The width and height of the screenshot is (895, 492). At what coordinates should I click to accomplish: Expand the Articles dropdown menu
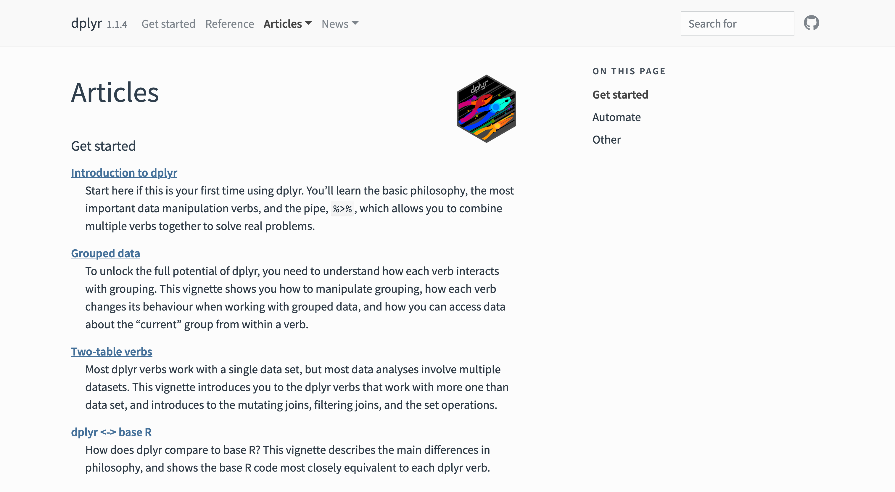point(287,24)
